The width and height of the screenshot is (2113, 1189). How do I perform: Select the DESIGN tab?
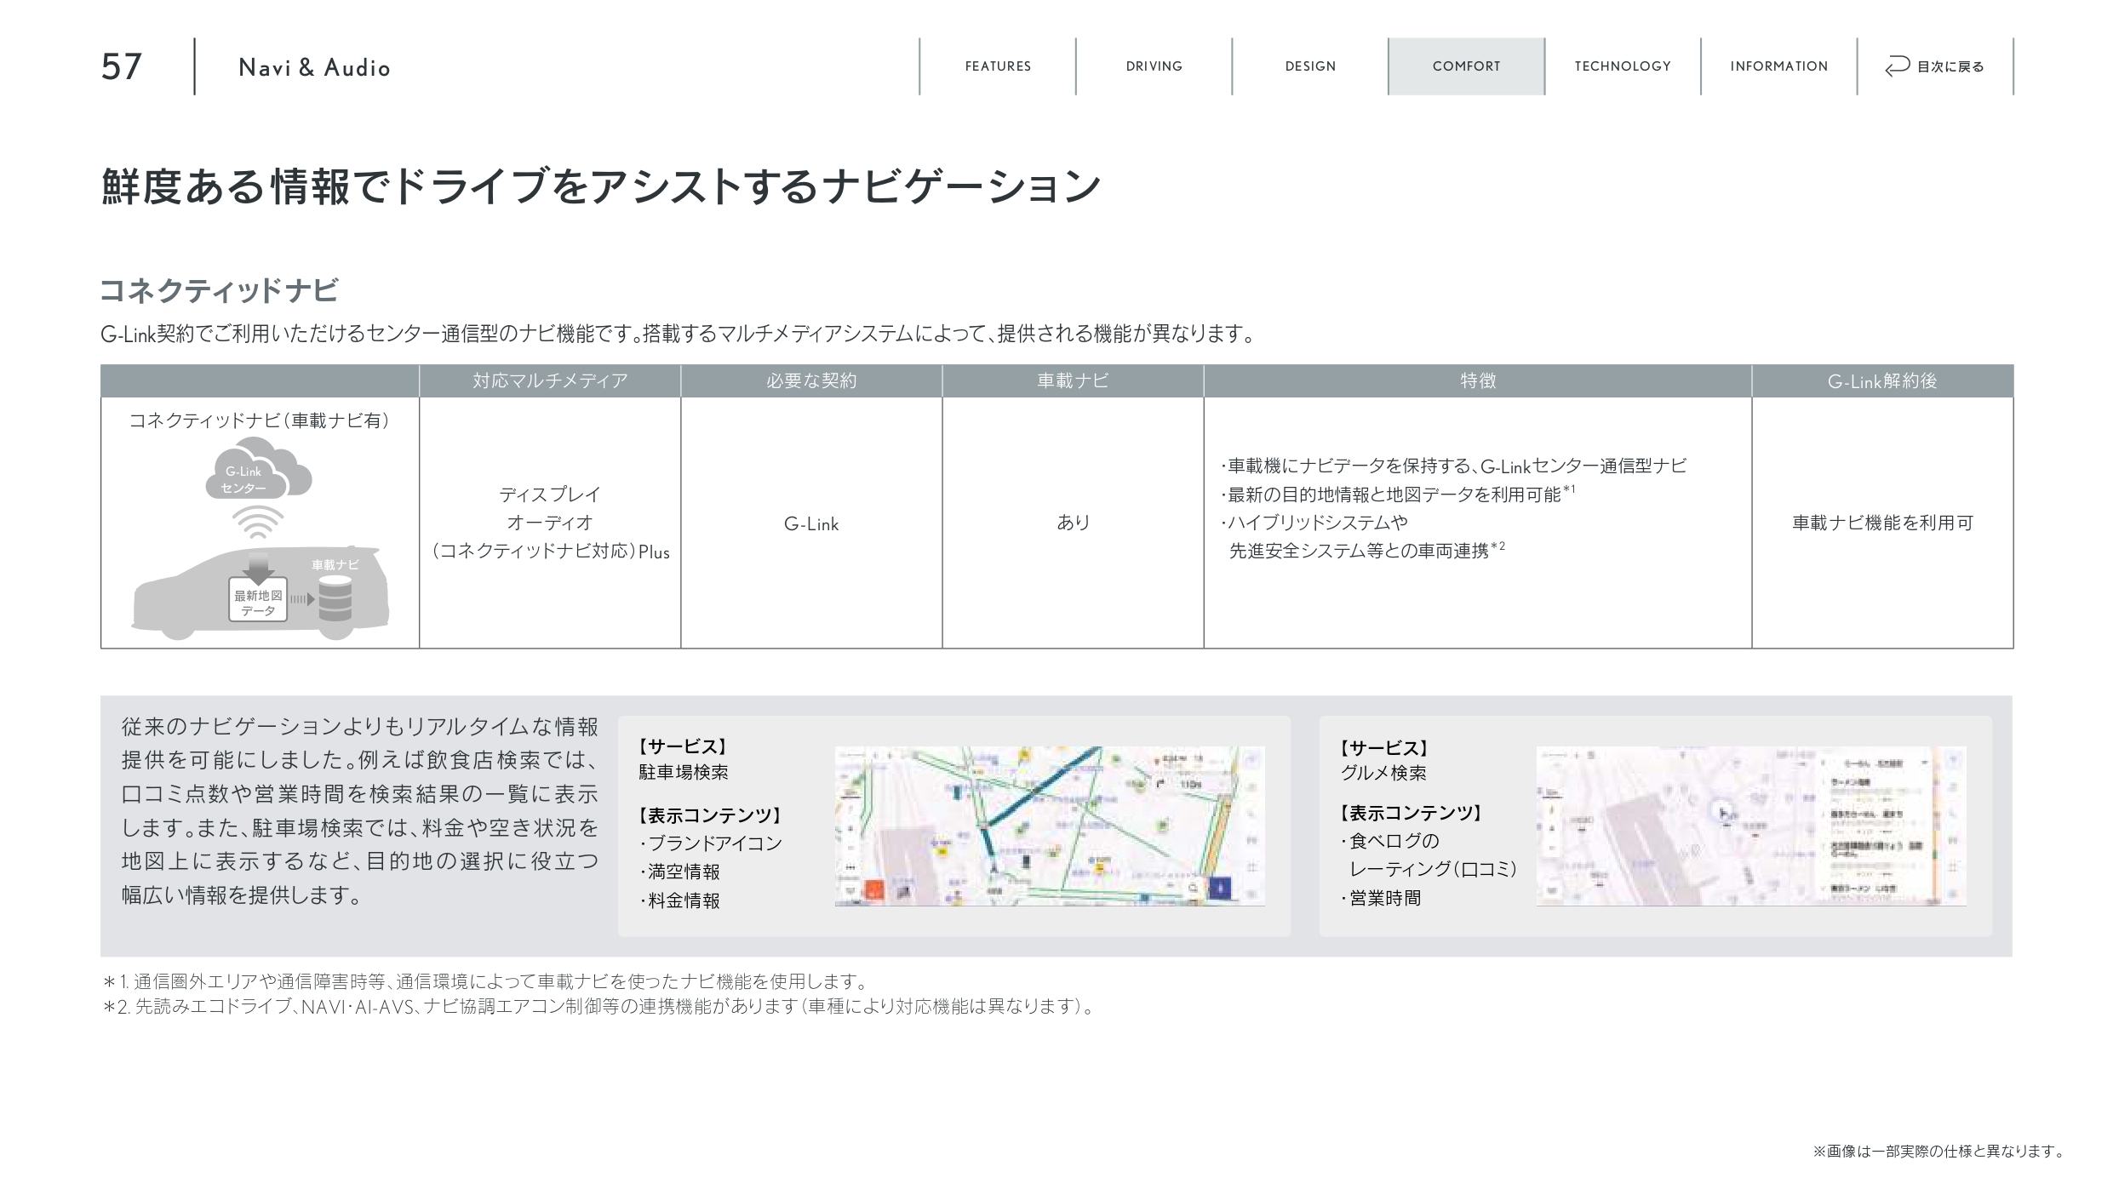[x=1310, y=66]
